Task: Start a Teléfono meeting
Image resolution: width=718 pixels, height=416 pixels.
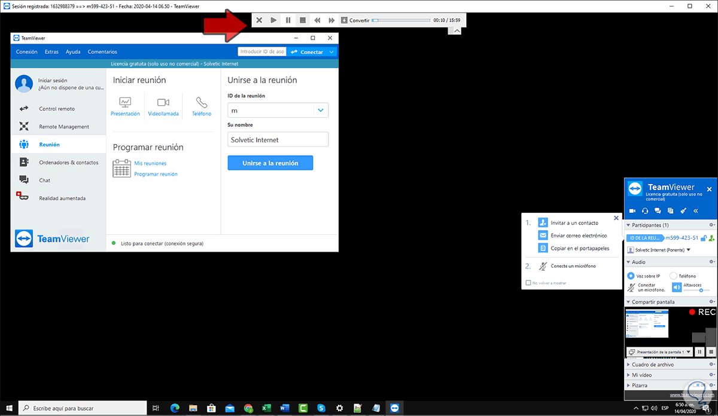Action: point(202,106)
